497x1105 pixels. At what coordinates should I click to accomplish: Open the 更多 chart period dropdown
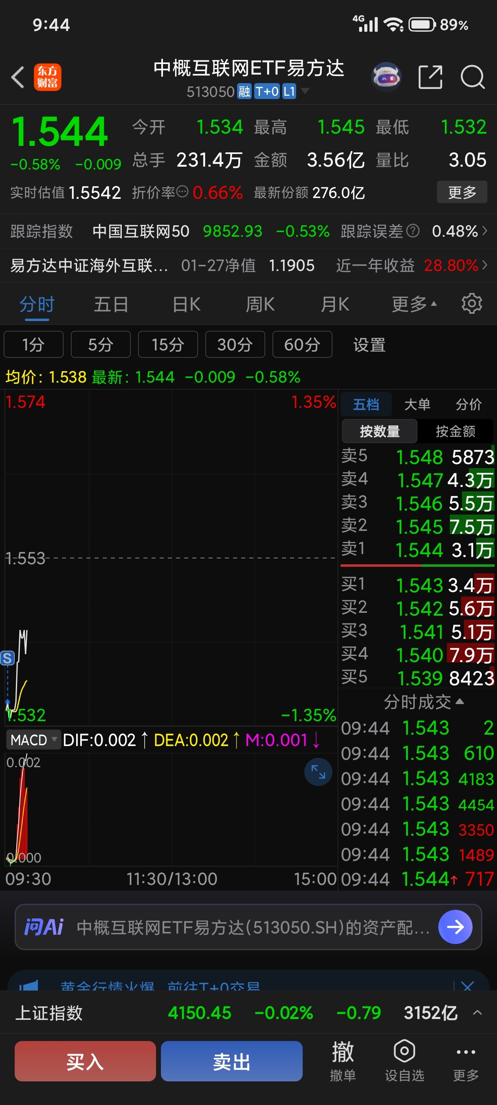coord(414,304)
